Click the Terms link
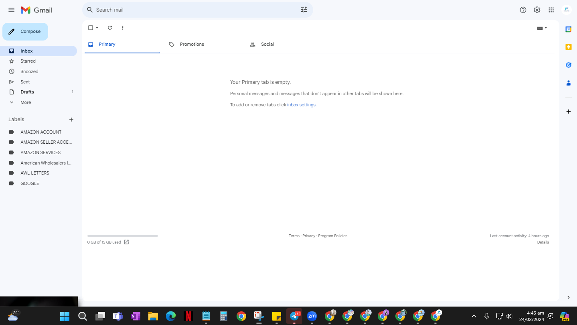 294,236
